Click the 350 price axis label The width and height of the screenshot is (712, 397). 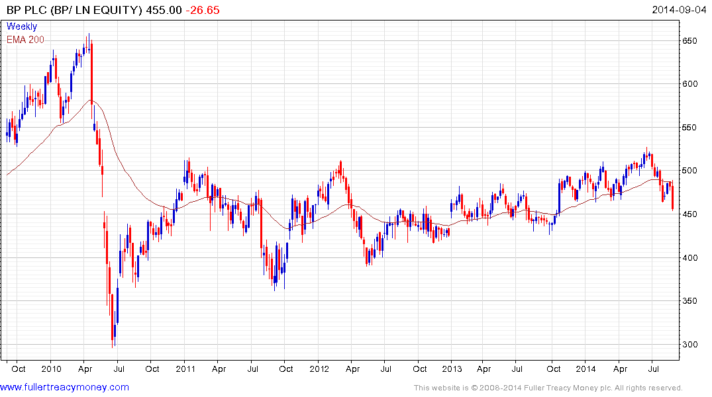click(x=689, y=301)
